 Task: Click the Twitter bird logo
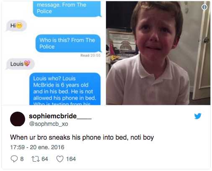click(x=198, y=116)
